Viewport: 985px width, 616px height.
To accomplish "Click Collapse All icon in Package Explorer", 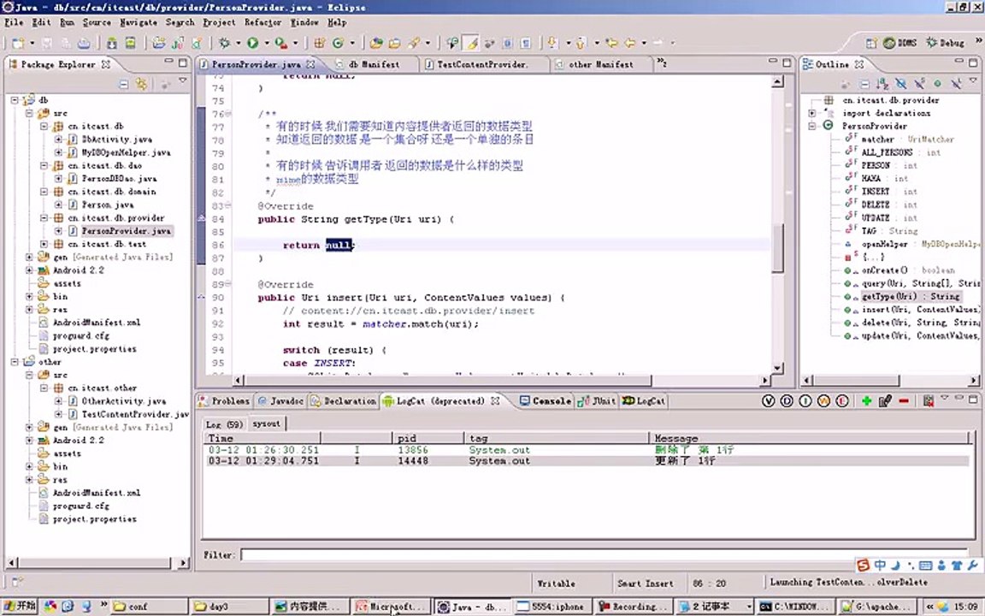I will pyautogui.click(x=124, y=84).
